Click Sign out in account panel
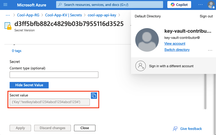216x135 pixels. tap(206, 16)
